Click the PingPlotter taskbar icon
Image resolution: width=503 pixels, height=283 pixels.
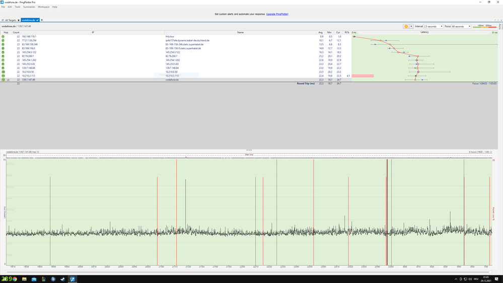point(72,279)
